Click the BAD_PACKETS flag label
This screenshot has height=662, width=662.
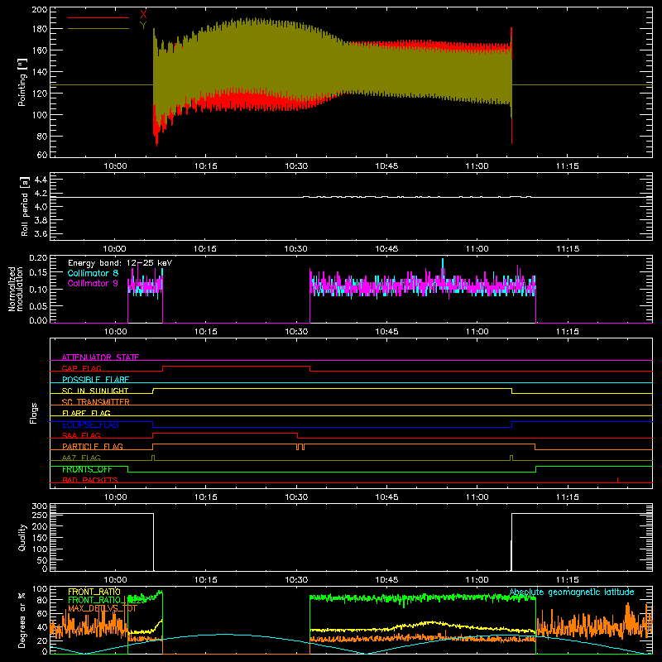(x=90, y=480)
